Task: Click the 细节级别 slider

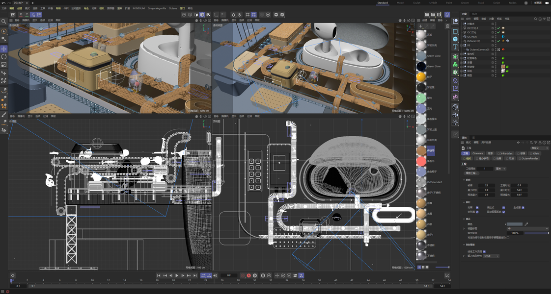Action: tap(536, 233)
